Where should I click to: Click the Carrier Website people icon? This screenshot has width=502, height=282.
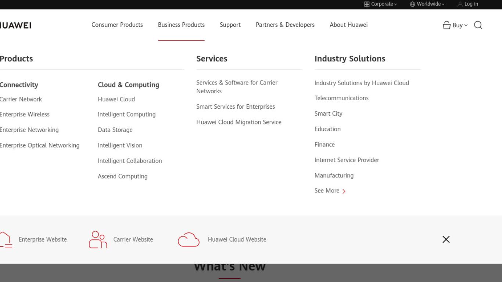coord(98,239)
